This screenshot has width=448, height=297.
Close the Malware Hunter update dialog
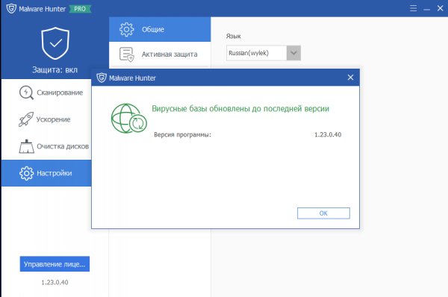click(x=351, y=78)
